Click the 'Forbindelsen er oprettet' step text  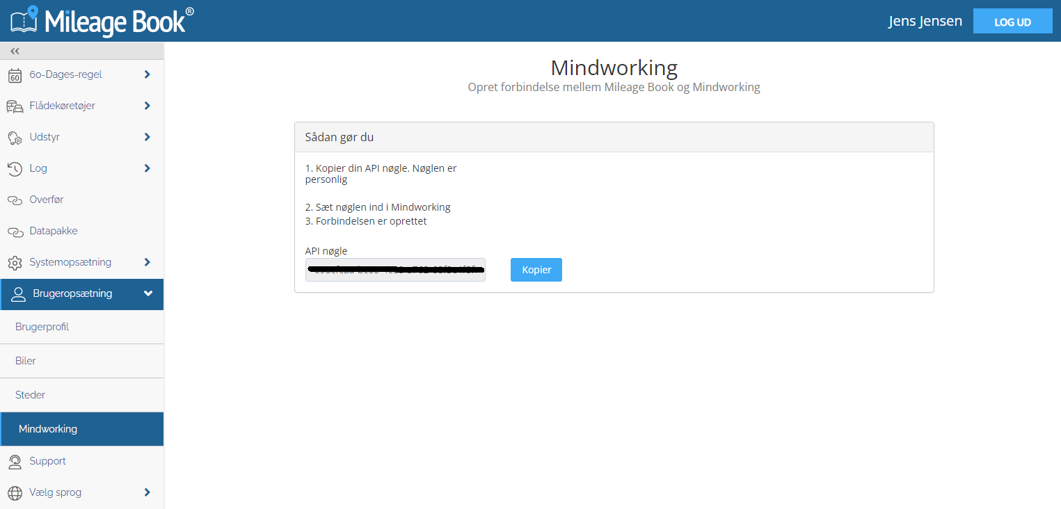pos(366,221)
